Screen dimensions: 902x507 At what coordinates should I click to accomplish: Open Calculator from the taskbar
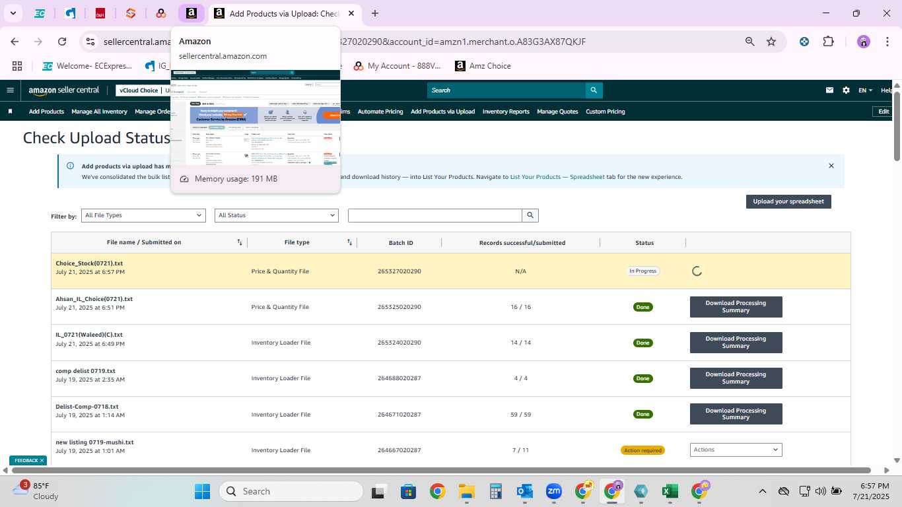[x=496, y=491]
